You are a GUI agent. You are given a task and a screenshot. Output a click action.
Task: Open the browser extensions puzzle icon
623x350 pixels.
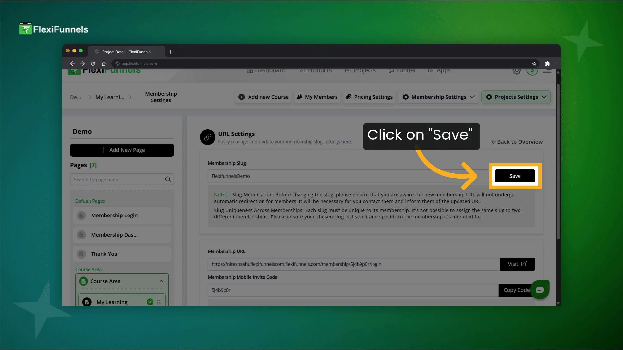(x=548, y=64)
